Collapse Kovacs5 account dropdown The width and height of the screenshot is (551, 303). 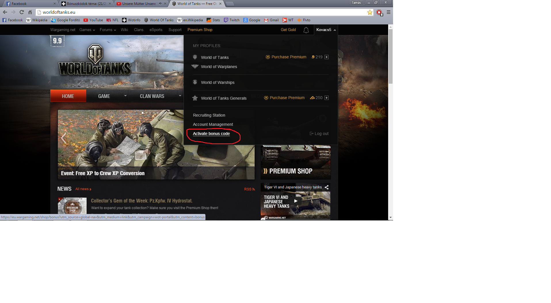click(326, 30)
